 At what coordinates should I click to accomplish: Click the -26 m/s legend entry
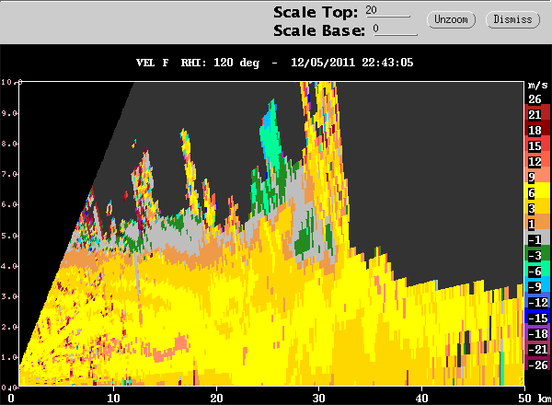tap(535, 364)
